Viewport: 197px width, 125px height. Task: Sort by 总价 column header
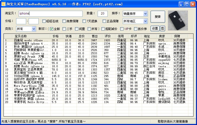click(83, 36)
